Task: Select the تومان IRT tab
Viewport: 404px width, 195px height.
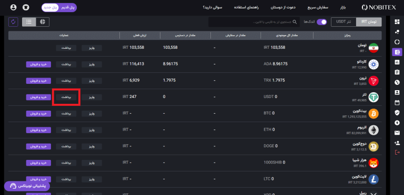Action: [369, 22]
